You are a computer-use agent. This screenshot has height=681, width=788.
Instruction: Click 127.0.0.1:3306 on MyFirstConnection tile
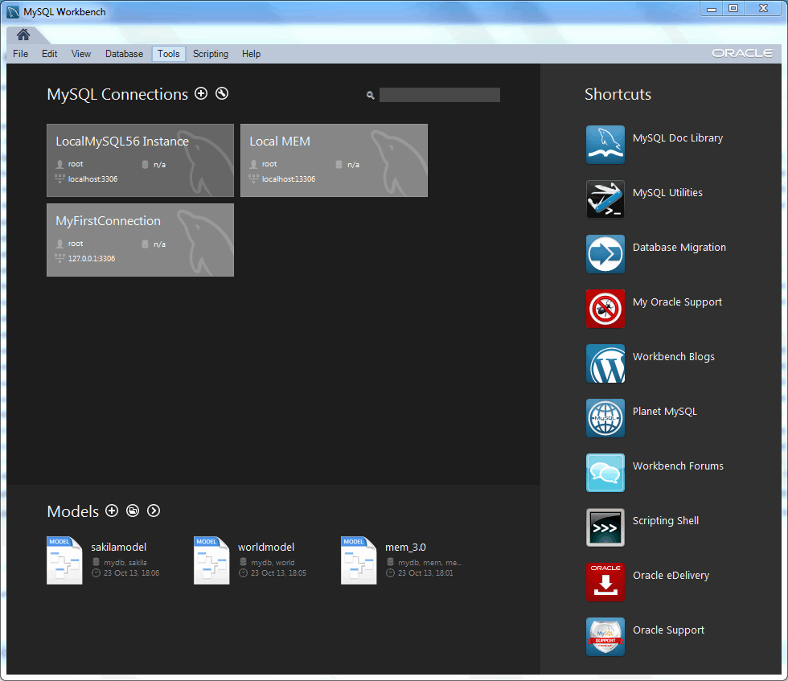coord(92,258)
